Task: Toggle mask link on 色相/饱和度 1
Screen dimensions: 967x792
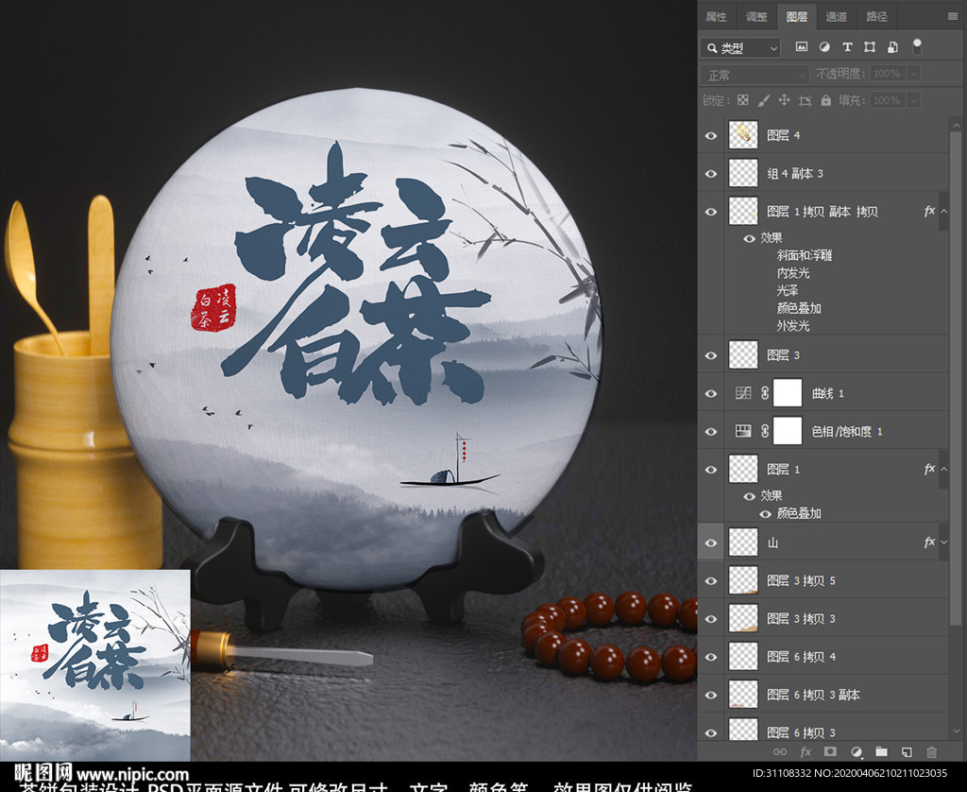Action: [765, 432]
